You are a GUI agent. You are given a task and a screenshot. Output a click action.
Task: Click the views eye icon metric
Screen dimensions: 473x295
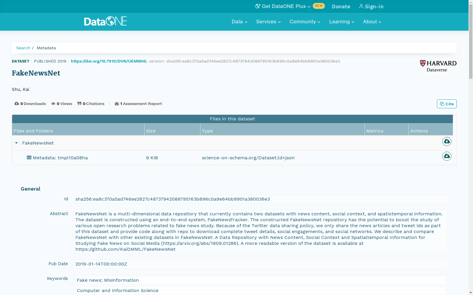53,104
